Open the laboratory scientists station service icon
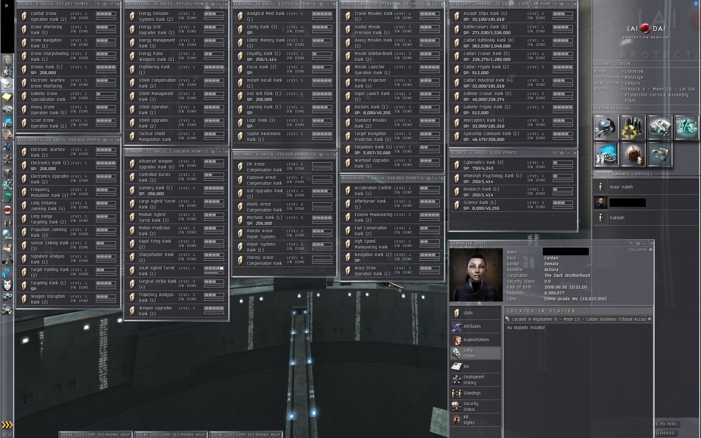Viewport: 701px width, 438px height. coord(606,154)
